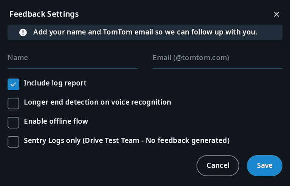Image resolution: width=290 pixels, height=186 pixels.
Task: Click the blue checkmark icon
Action: click(13, 84)
